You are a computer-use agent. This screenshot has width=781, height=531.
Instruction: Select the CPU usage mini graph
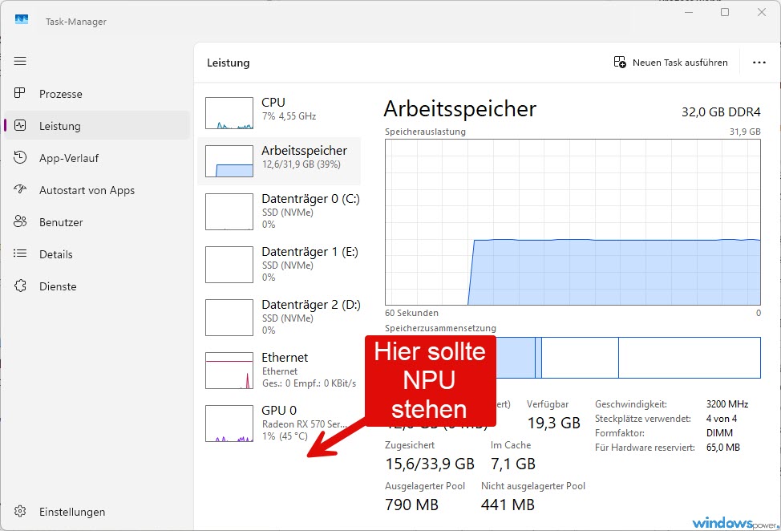tap(229, 113)
